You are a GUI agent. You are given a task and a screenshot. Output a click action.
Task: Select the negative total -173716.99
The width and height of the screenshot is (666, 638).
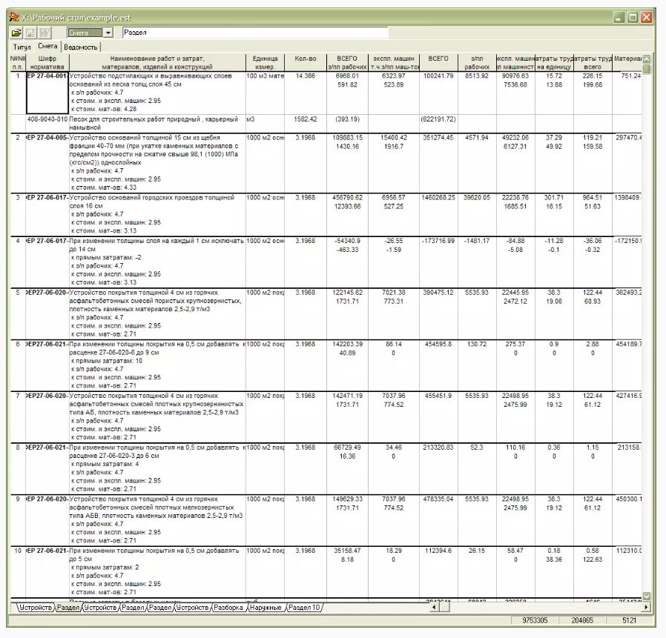point(438,241)
